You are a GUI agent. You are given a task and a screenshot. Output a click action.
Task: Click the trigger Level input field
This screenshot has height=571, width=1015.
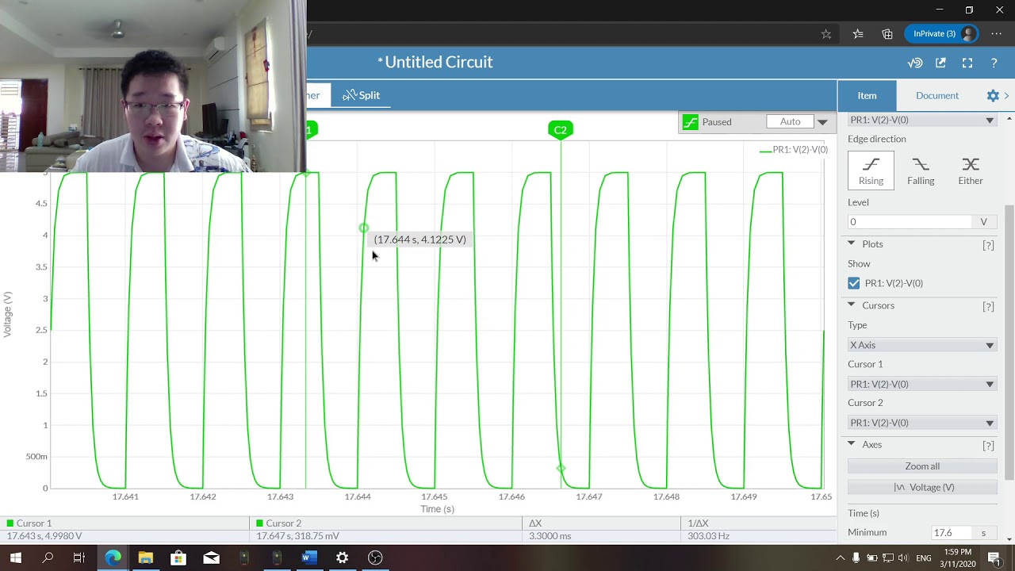click(910, 222)
